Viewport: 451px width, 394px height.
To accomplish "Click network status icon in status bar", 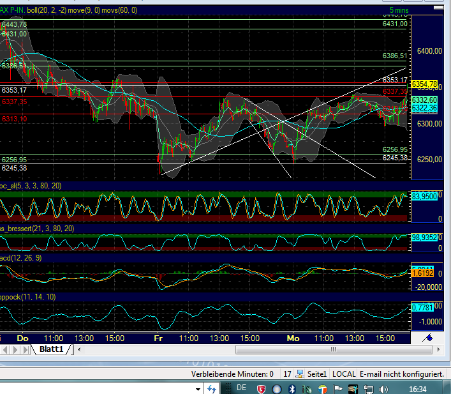I will (300, 374).
